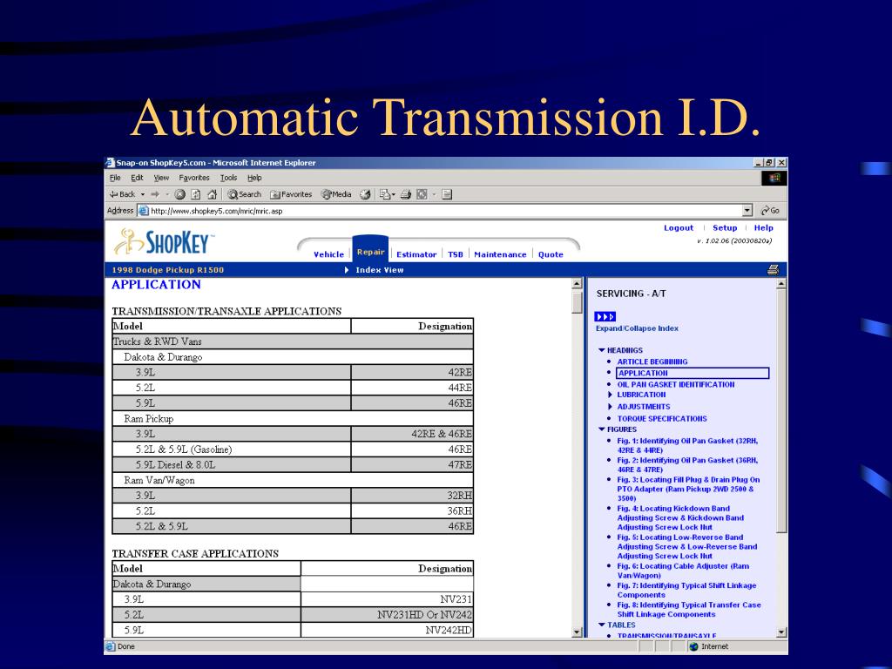Click the Internet zone status bar icon
Screen dimensions: 892x669
pyautogui.click(x=693, y=647)
